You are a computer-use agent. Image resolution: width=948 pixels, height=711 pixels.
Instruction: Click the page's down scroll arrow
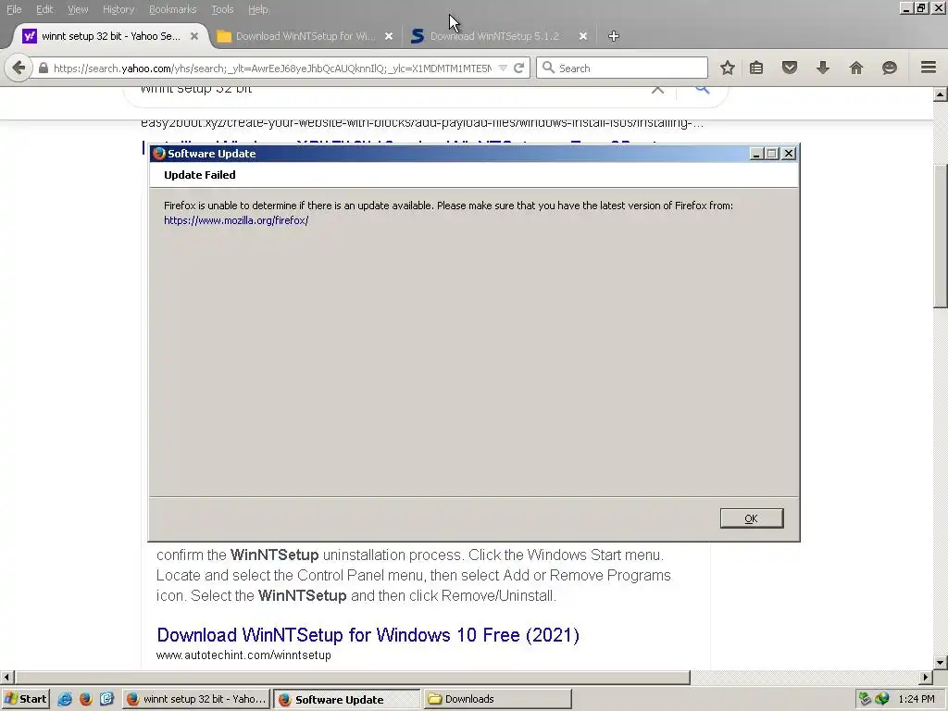(941, 662)
